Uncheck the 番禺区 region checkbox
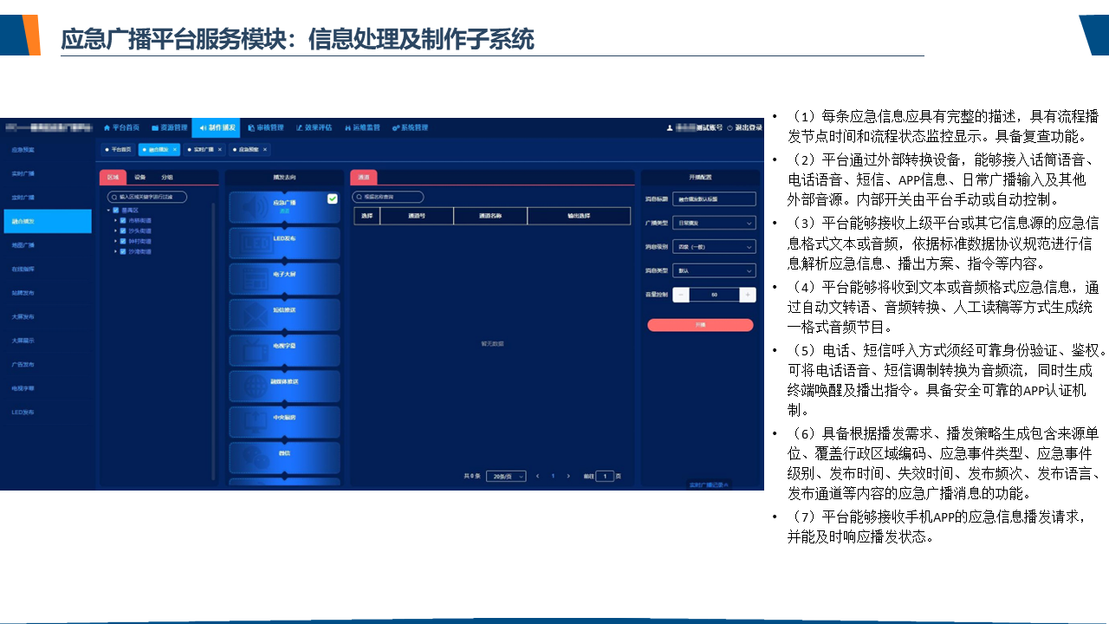Image resolution: width=1109 pixels, height=624 pixels. point(116,210)
